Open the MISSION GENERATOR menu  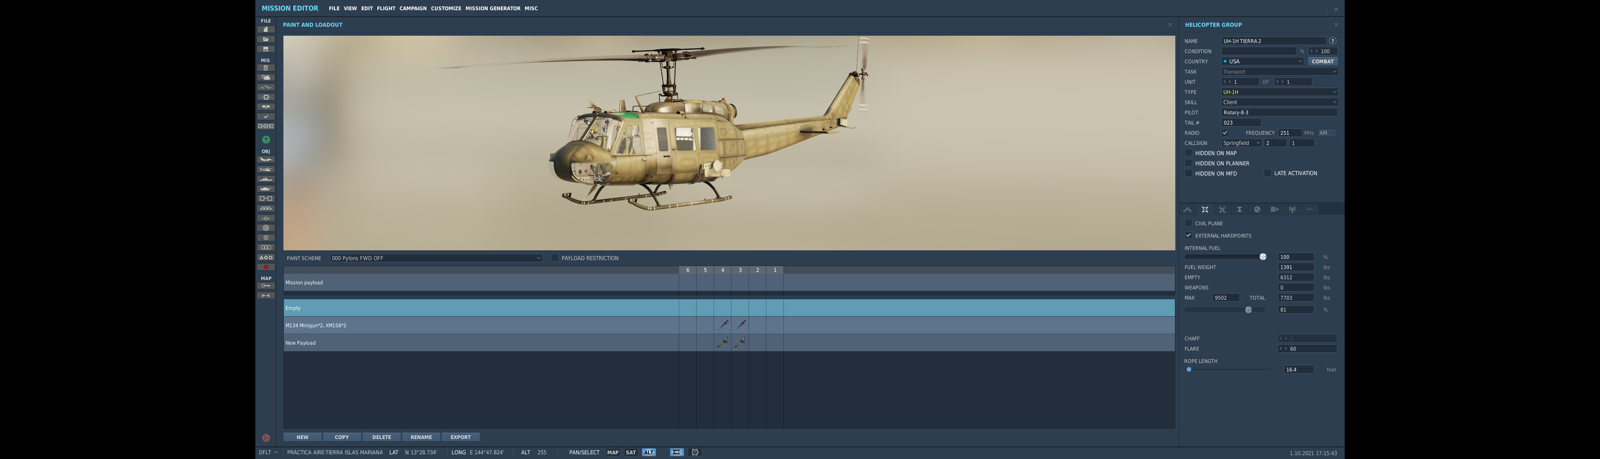click(492, 8)
